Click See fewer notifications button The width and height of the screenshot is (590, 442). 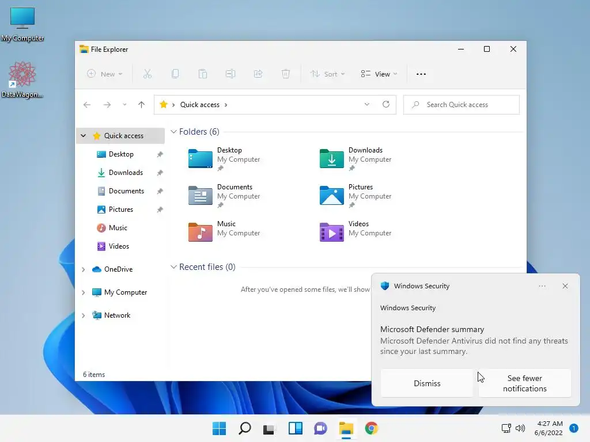524,383
